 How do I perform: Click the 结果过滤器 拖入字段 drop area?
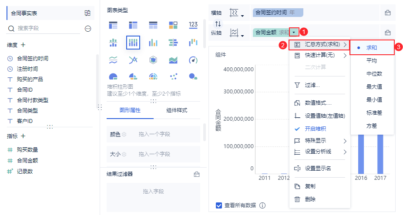pyautogui.click(x=153, y=197)
